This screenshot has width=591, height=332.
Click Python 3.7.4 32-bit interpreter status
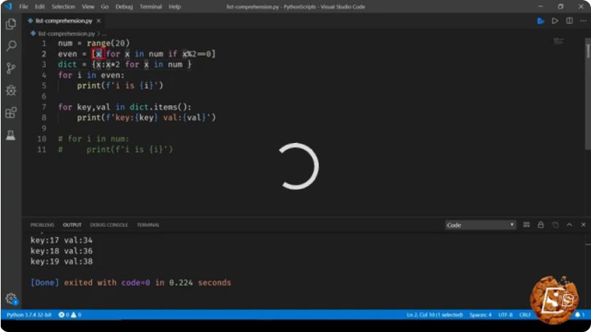click(x=29, y=314)
